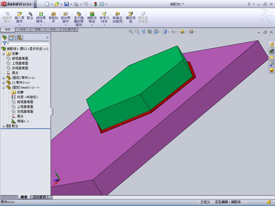This screenshot has height=206, width=275.
Task: Click the 配合 mate tool
Action: tap(30, 16)
